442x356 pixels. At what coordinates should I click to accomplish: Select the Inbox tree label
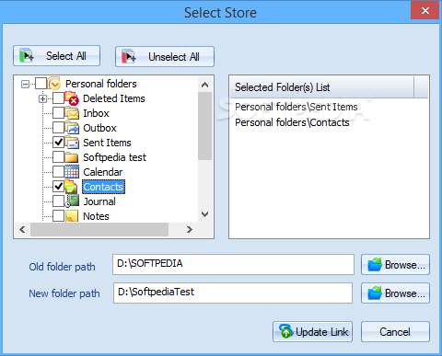click(96, 113)
